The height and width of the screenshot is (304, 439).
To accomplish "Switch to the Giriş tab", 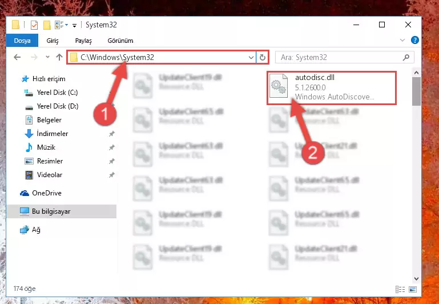I will pyautogui.click(x=53, y=41).
